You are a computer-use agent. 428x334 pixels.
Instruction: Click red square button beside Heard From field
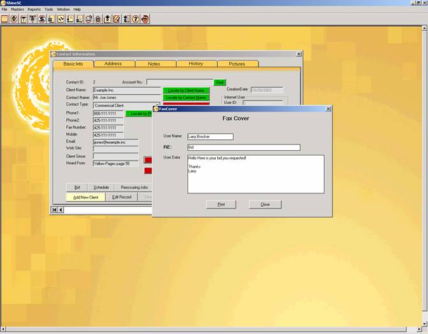148,160
